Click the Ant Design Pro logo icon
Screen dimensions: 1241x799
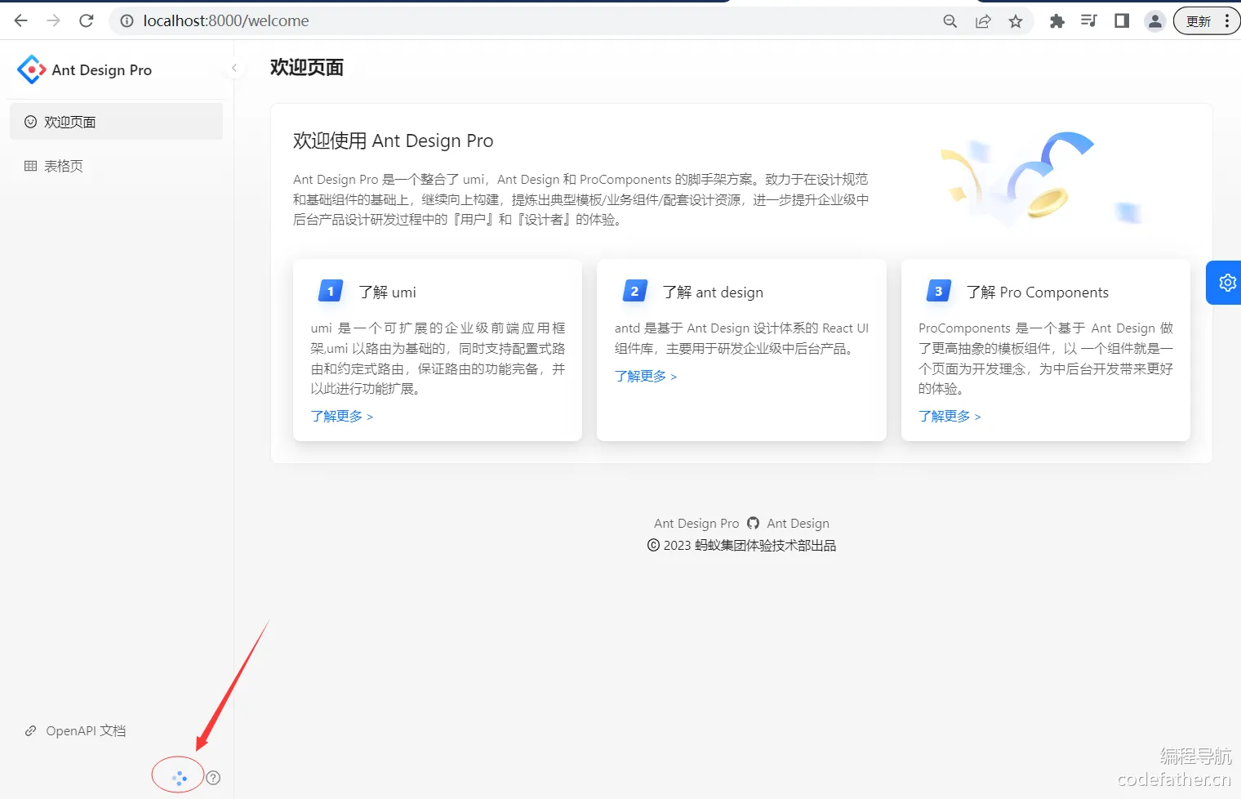(x=31, y=69)
